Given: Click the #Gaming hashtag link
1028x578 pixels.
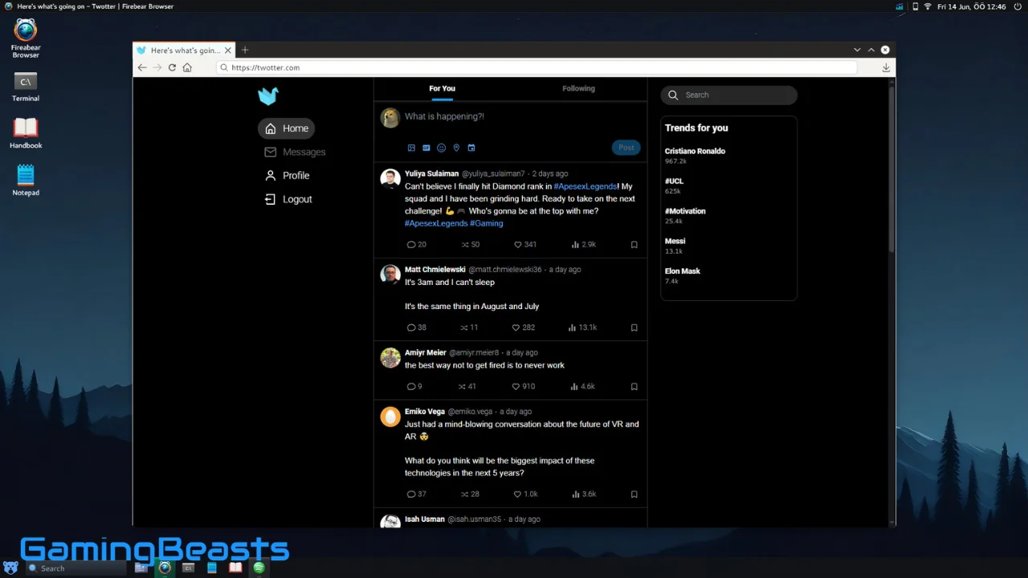Looking at the screenshot, I should [487, 223].
